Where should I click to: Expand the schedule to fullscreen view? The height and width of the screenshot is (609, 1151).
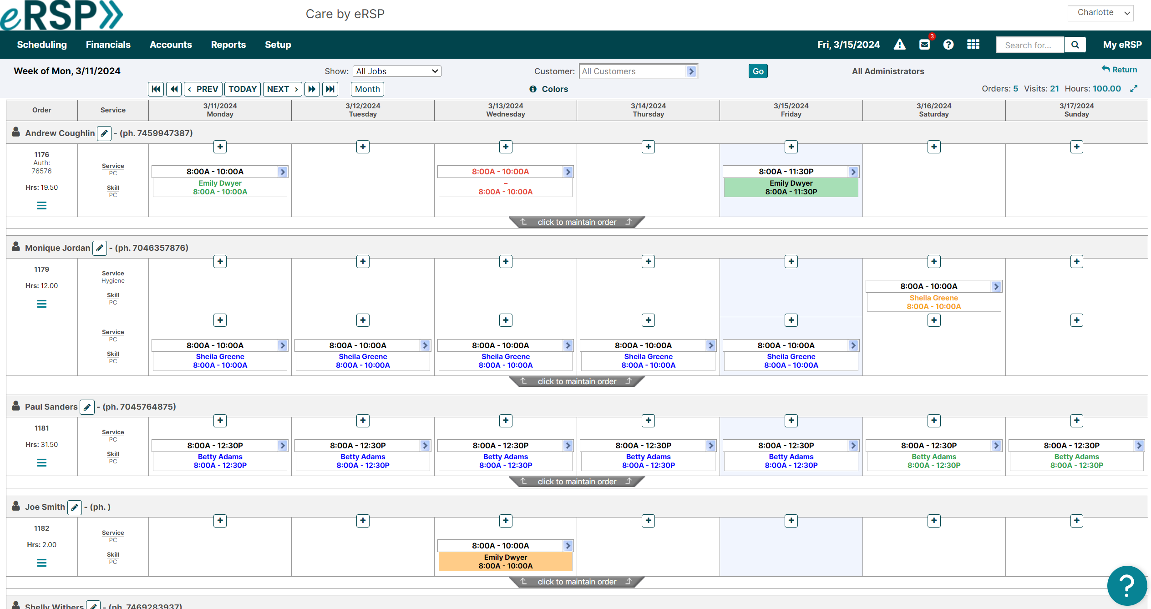point(1134,88)
